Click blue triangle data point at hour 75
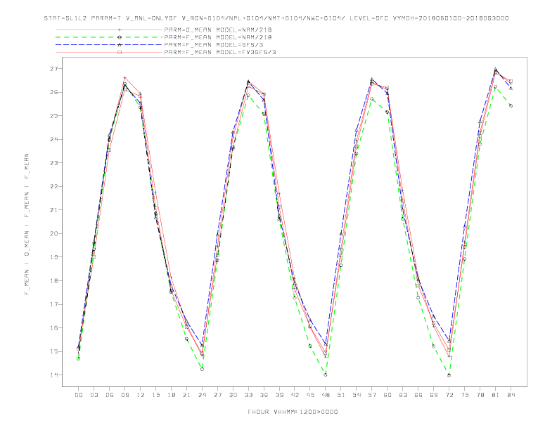Screen dimensions: 557x430 click(x=465, y=226)
